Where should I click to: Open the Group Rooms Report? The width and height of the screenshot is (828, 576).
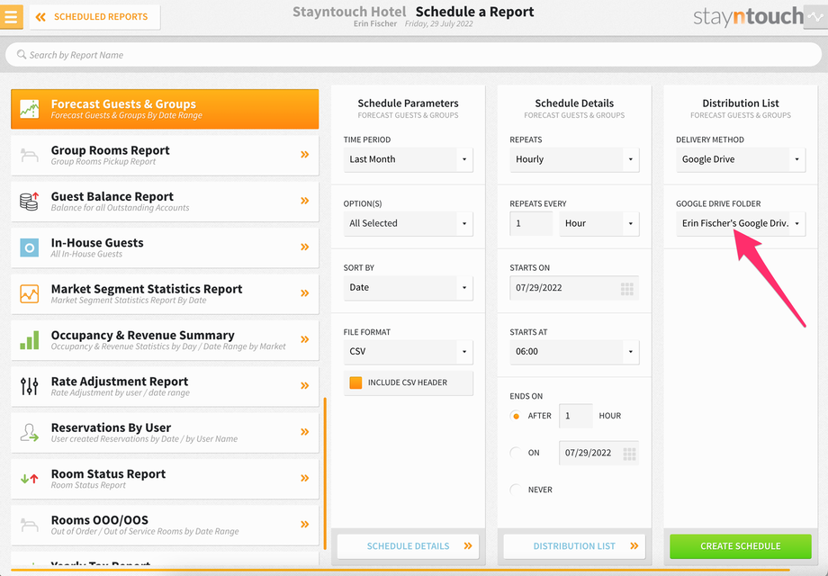click(165, 155)
